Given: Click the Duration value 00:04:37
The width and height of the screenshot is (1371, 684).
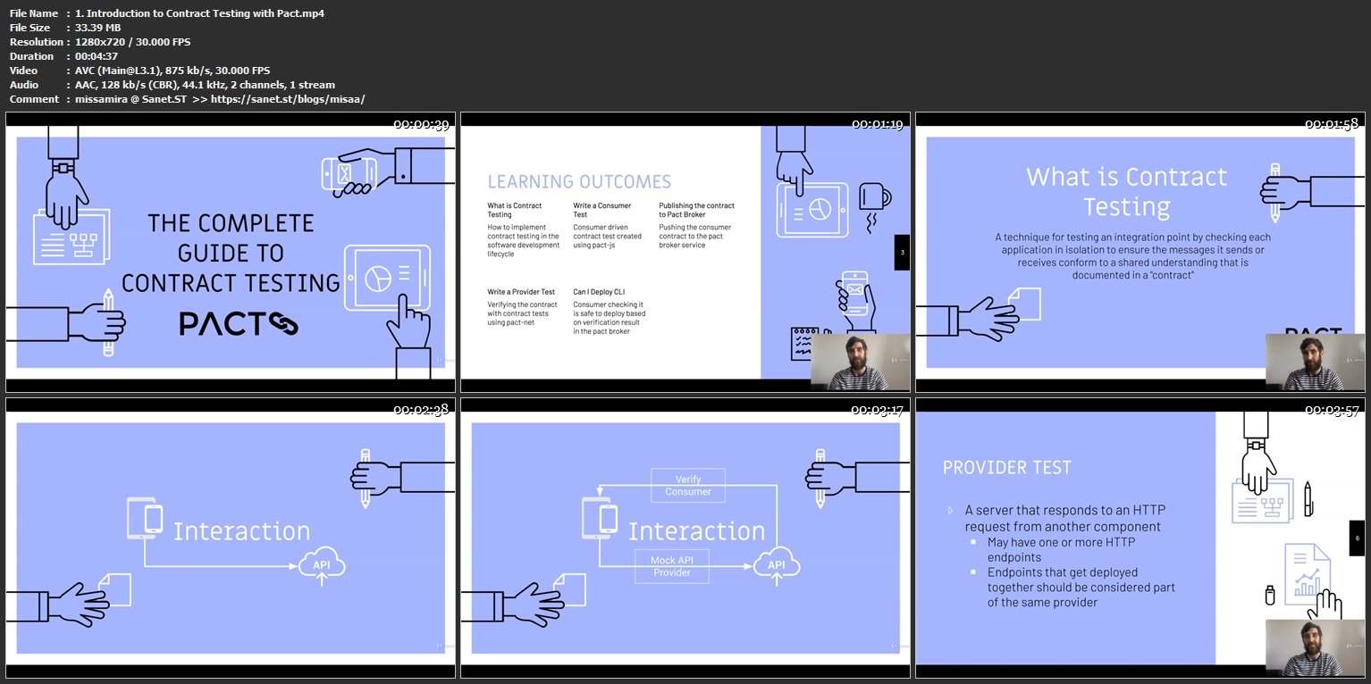Looking at the screenshot, I should 97,56.
